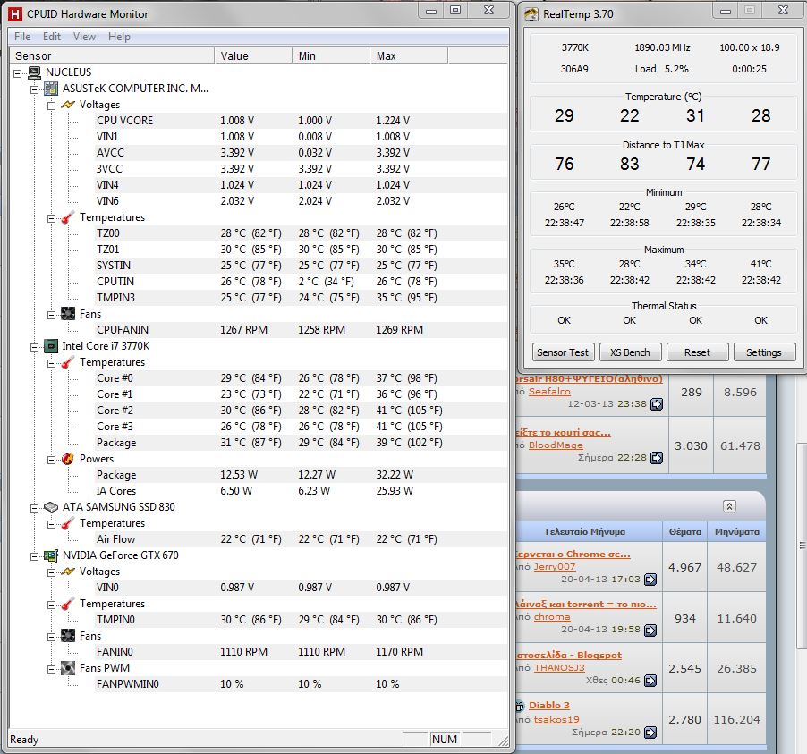Open the Jerry007 user link
Screen dimensions: 807x754
pyautogui.click(x=555, y=567)
